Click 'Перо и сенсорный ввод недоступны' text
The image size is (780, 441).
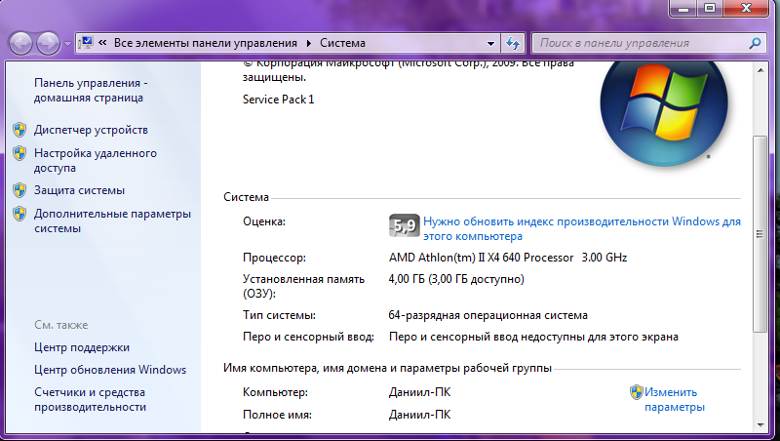tap(533, 337)
